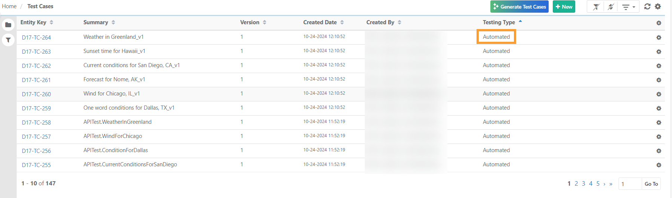Jump to last page with double arrow
The height and width of the screenshot is (198, 672).
(x=611, y=184)
